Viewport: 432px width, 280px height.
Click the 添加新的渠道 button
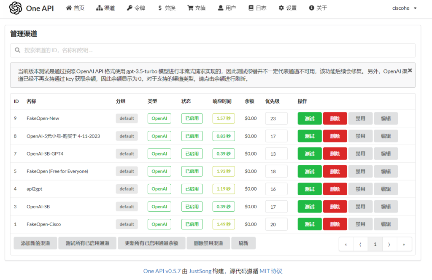(x=35, y=243)
